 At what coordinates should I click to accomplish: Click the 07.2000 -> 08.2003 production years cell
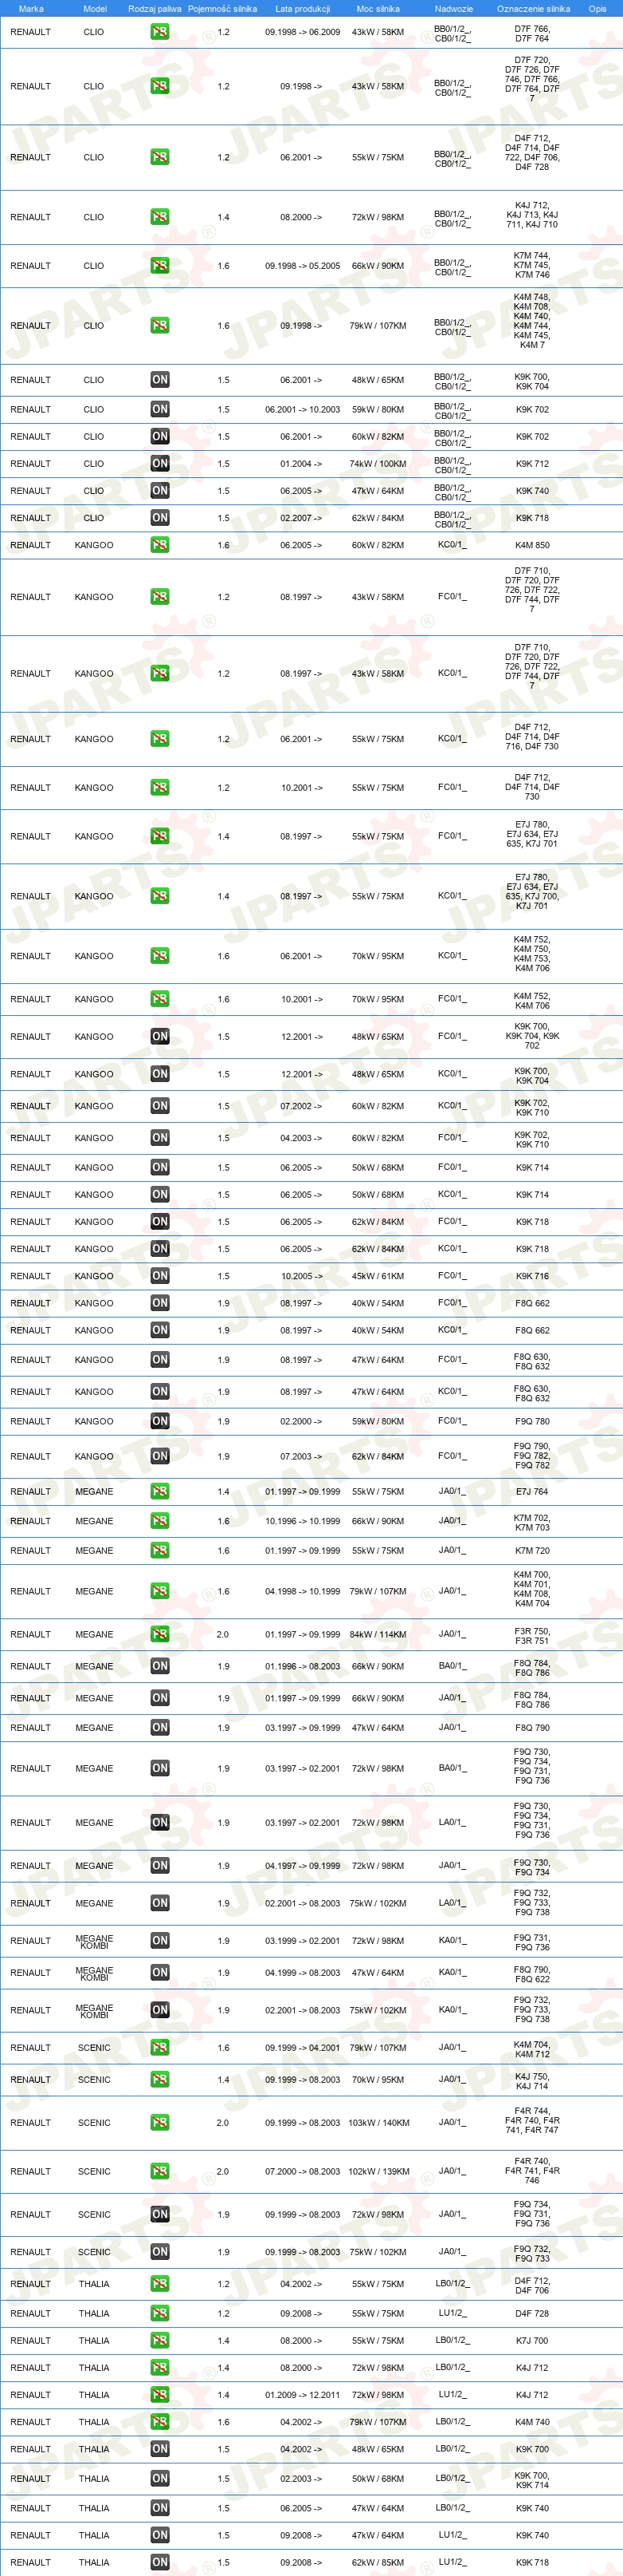click(303, 2171)
